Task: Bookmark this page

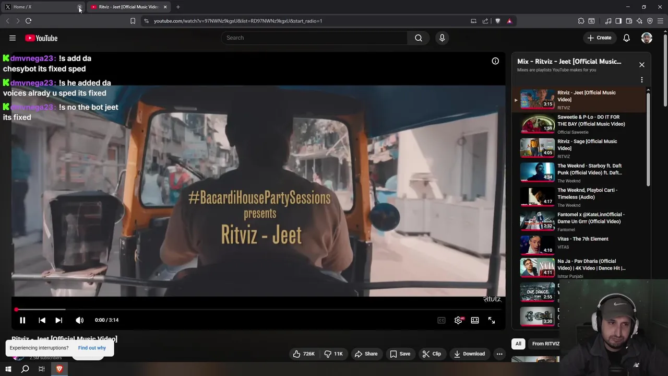Action: 133,21
